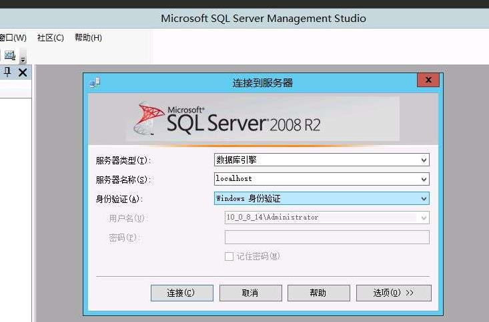Toggle the 记住密码 remember password checkbox
Image resolution: width=489 pixels, height=322 pixels.
(x=229, y=257)
